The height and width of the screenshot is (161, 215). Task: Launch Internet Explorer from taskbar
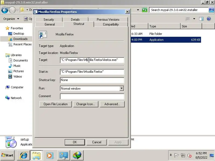click(x=24, y=155)
